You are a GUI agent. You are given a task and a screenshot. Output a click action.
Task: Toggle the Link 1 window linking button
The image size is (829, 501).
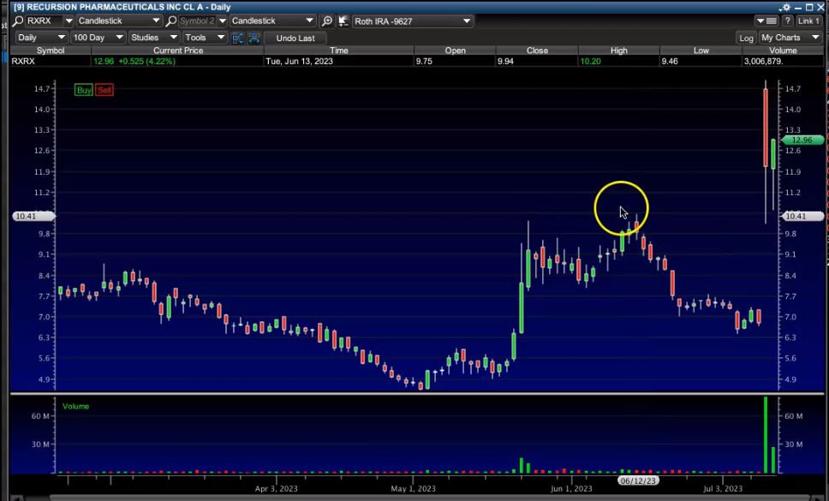click(x=808, y=21)
